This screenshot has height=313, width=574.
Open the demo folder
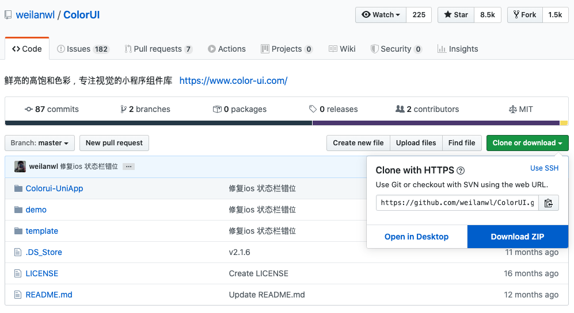click(36, 210)
